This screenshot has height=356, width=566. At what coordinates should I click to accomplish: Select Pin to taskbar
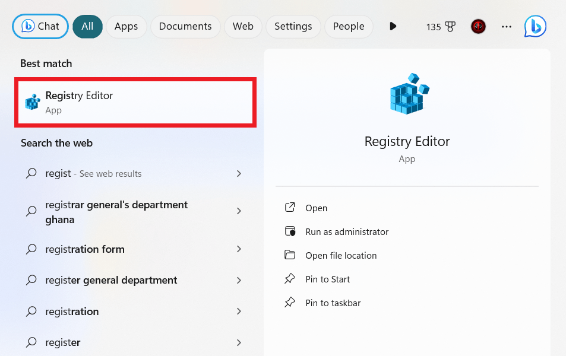click(x=333, y=303)
